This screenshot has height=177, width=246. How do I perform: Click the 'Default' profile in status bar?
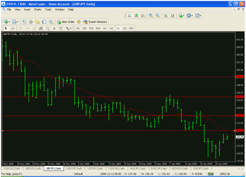coord(78,174)
